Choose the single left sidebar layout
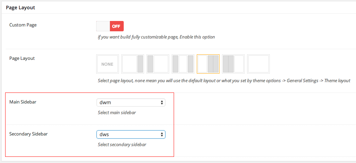356x163 pixels. [158, 64]
